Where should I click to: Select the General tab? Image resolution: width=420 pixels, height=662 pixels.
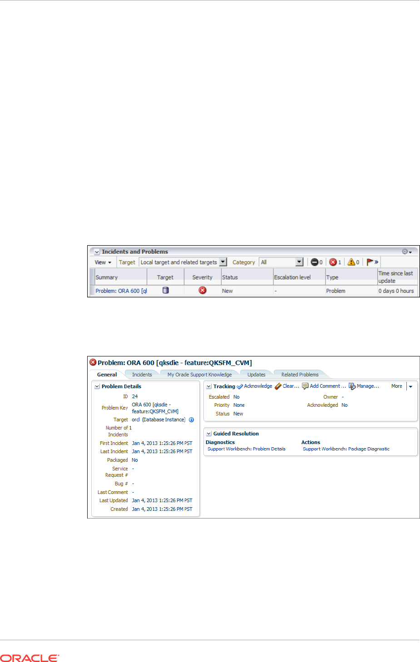point(107,375)
